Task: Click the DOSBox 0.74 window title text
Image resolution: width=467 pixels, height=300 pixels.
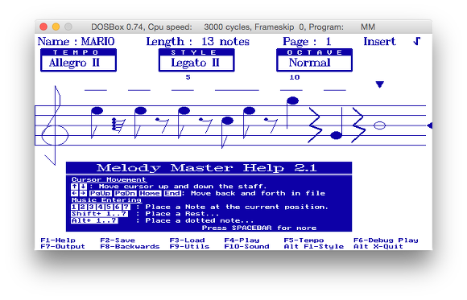Action: point(233,27)
